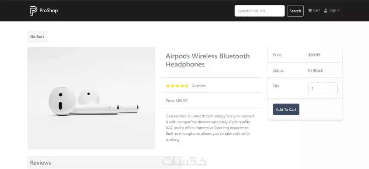The height and width of the screenshot is (169, 369).
Task: Click the user icon beside Sign In
Action: pyautogui.click(x=325, y=11)
